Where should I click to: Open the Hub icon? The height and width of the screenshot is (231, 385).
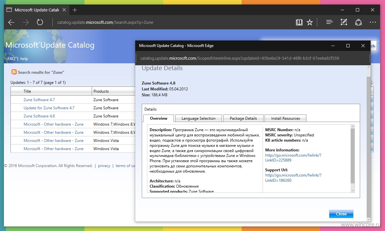329,22
